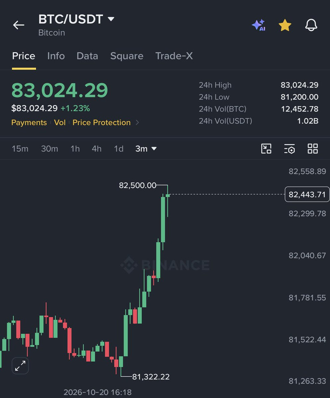Toggle the yellow favorite star

point(285,25)
